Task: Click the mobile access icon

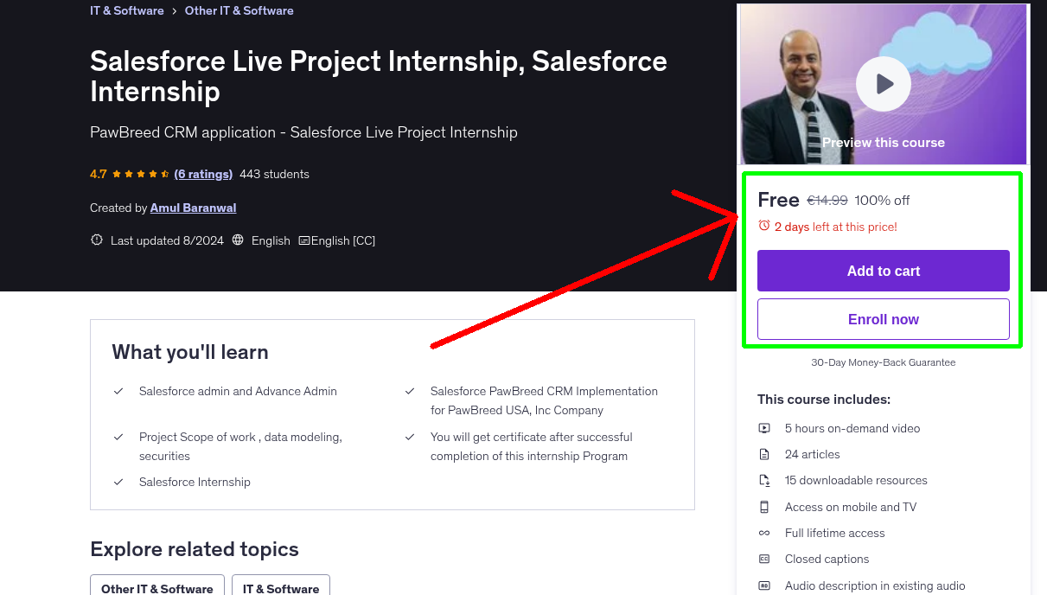Action: pos(764,507)
